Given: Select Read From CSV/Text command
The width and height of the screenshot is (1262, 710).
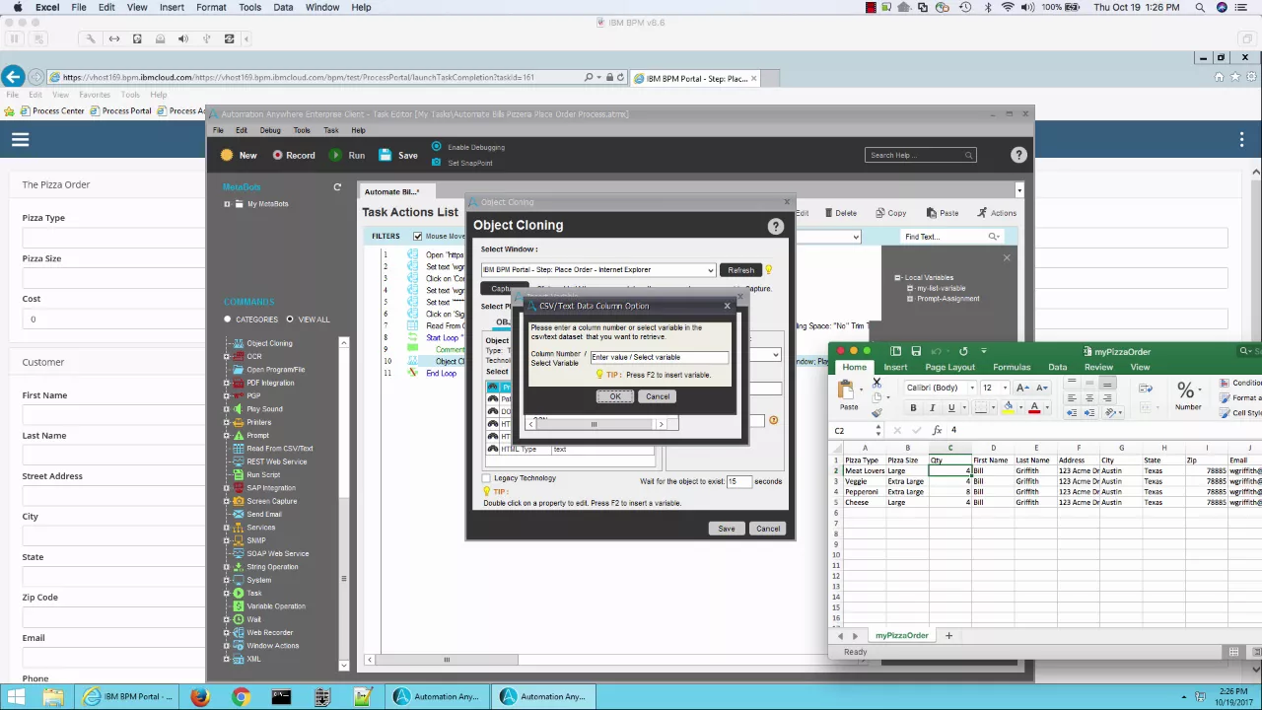Looking at the screenshot, I should [x=279, y=449].
